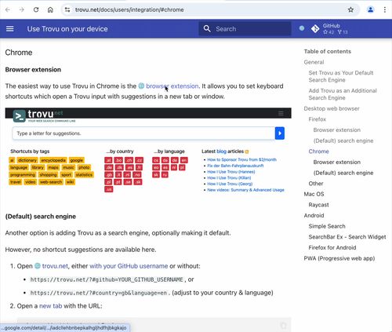Jump to Android section
392x332 pixels.
tap(314, 216)
